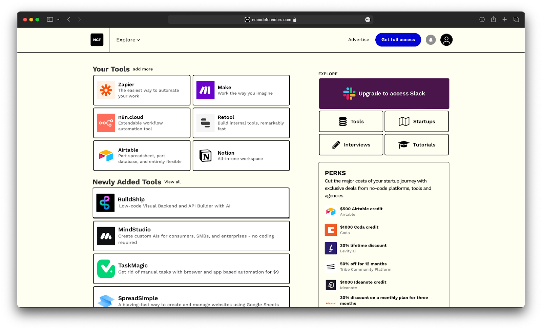
Task: Click the Levity.ai perk logo icon
Action: [331, 248]
